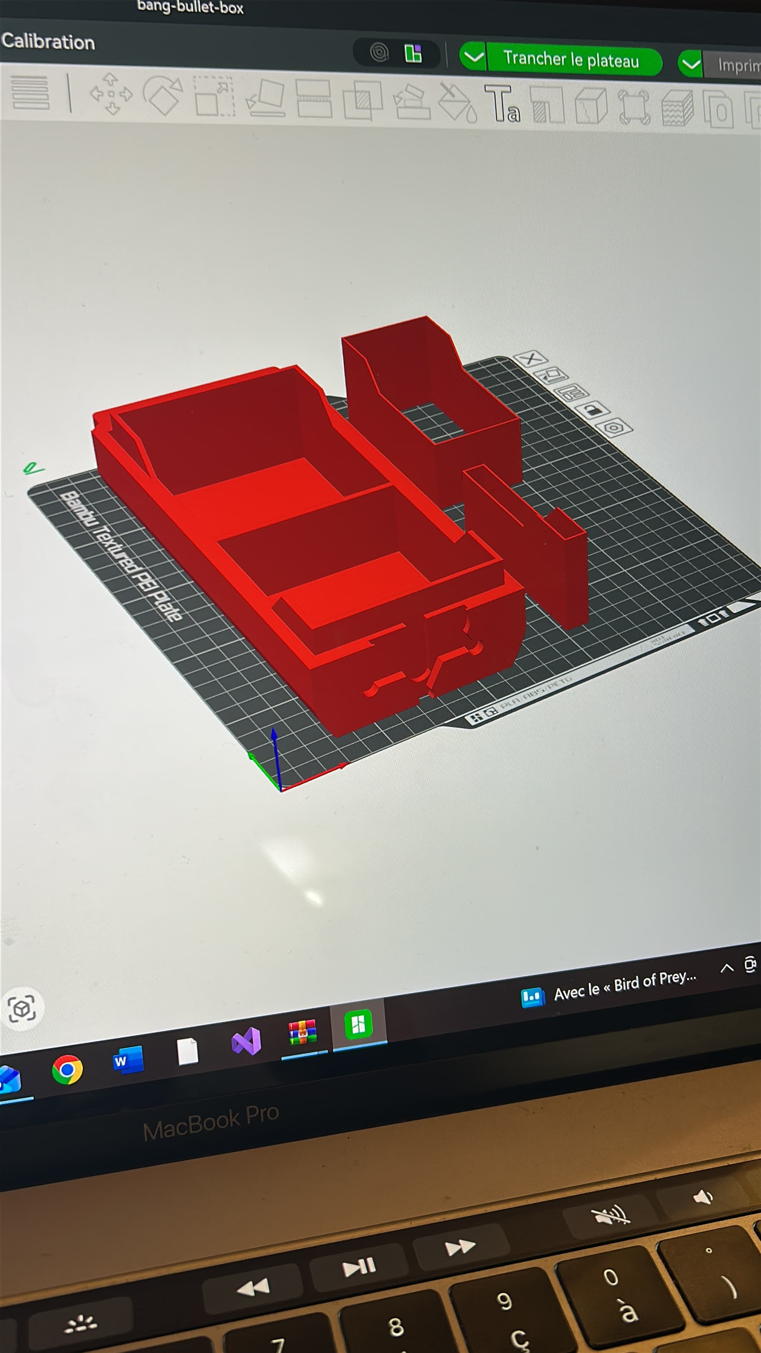Image resolution: width=761 pixels, height=1353 pixels.
Task: Select the plain cube tool icon
Action: (591, 107)
